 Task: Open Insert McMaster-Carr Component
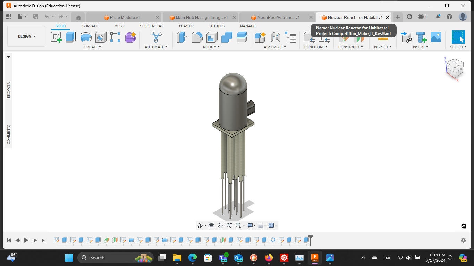421,37
